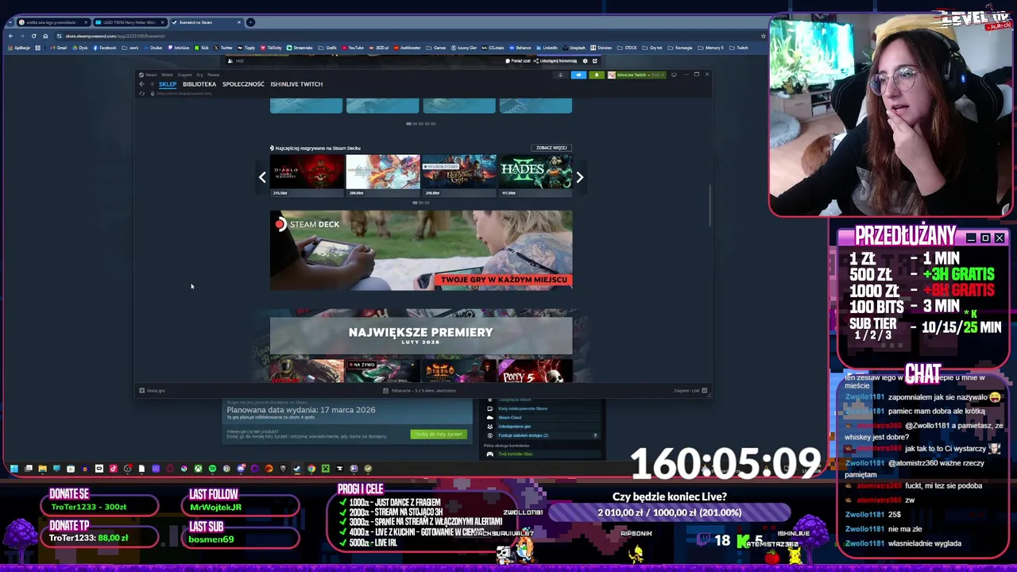Open the Behance bookmark
Viewport: 1017px width, 572px height.
click(520, 48)
